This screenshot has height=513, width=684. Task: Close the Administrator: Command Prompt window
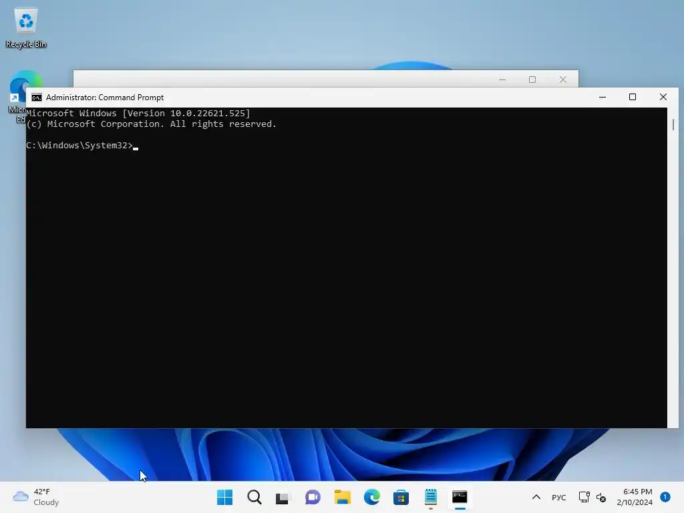[x=663, y=98]
